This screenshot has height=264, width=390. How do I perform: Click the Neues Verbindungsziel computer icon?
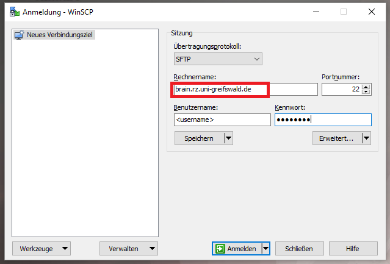coord(19,35)
